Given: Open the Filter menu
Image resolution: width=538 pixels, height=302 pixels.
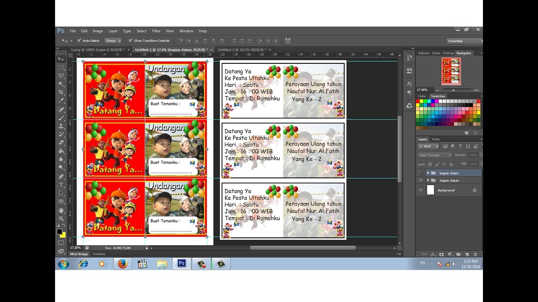Looking at the screenshot, I should (156, 31).
